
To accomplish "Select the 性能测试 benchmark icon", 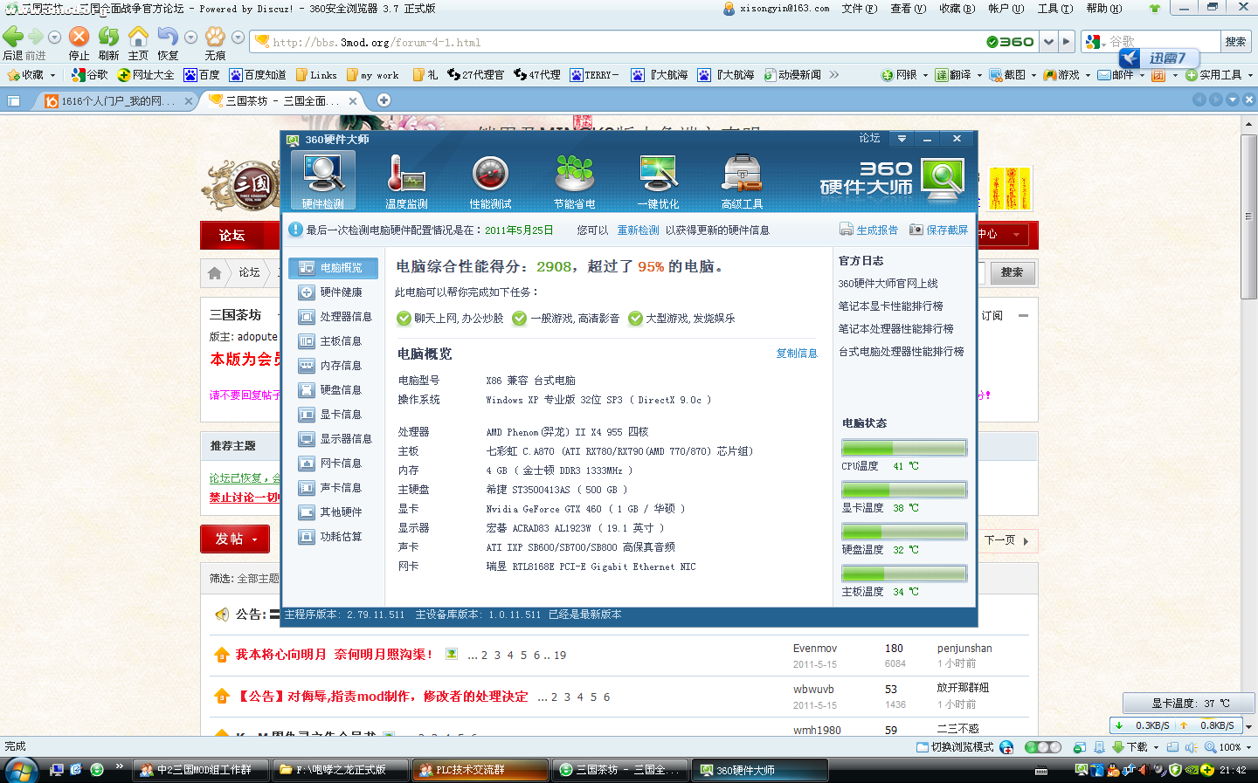I will [490, 181].
